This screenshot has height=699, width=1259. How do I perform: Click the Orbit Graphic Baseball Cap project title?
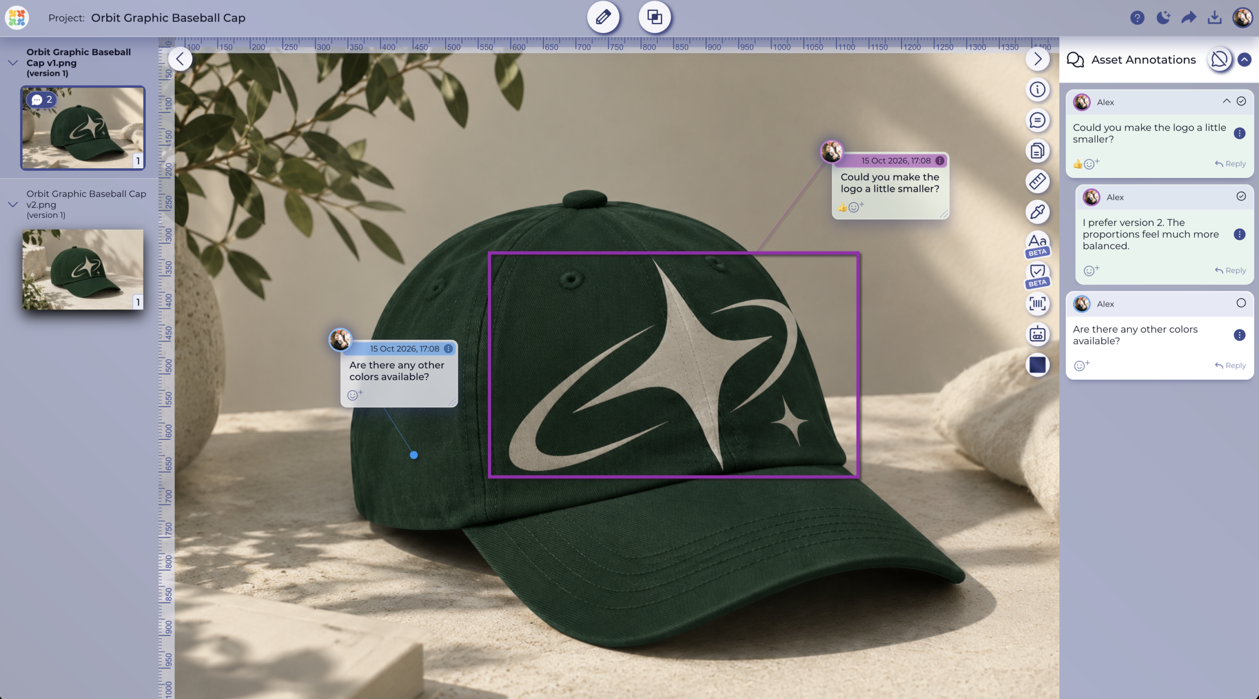point(168,18)
